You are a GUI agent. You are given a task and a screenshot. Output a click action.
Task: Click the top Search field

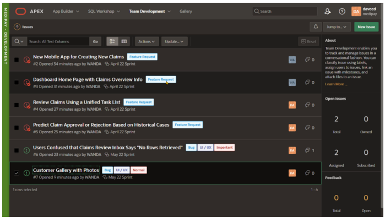(285, 12)
